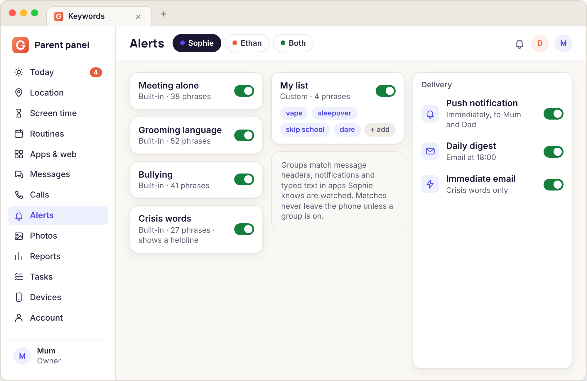Open Messages from the sidebar
This screenshot has height=381, width=587.
pyautogui.click(x=58, y=174)
